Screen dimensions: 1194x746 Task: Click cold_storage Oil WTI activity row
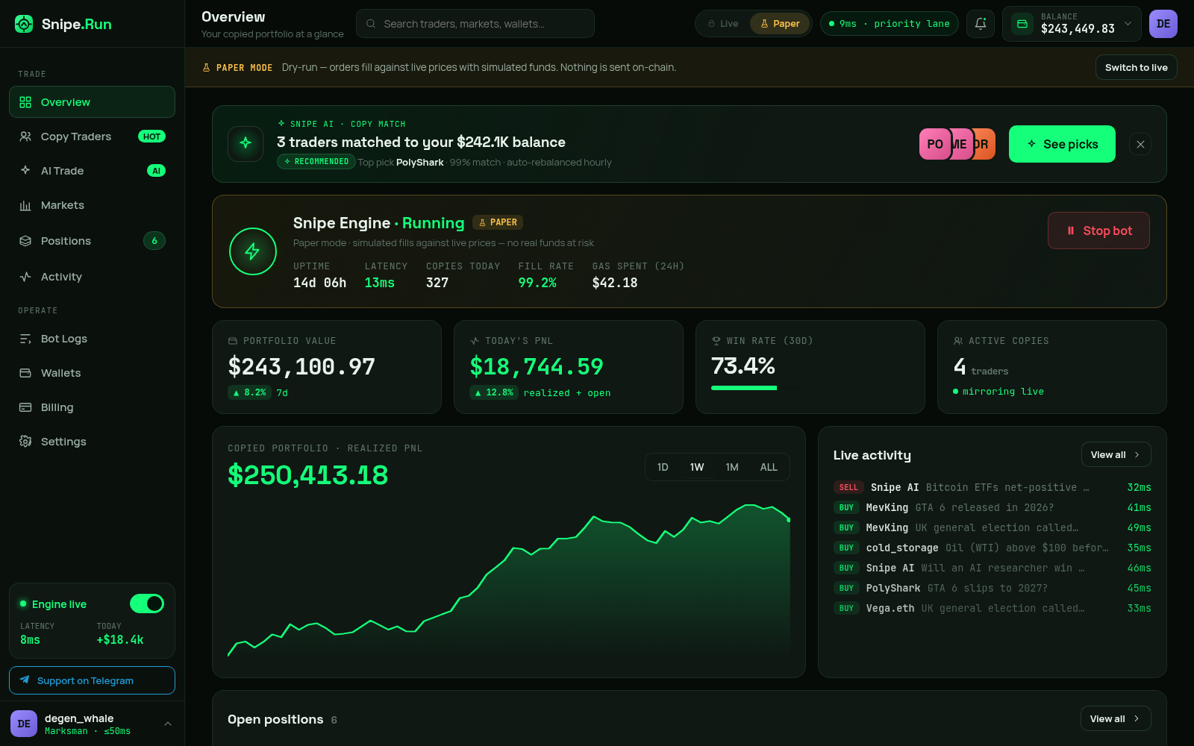[992, 548]
